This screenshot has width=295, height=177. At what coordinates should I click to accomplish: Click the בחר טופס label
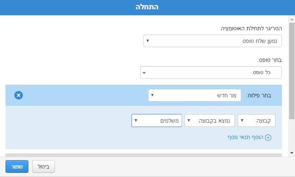270,60
